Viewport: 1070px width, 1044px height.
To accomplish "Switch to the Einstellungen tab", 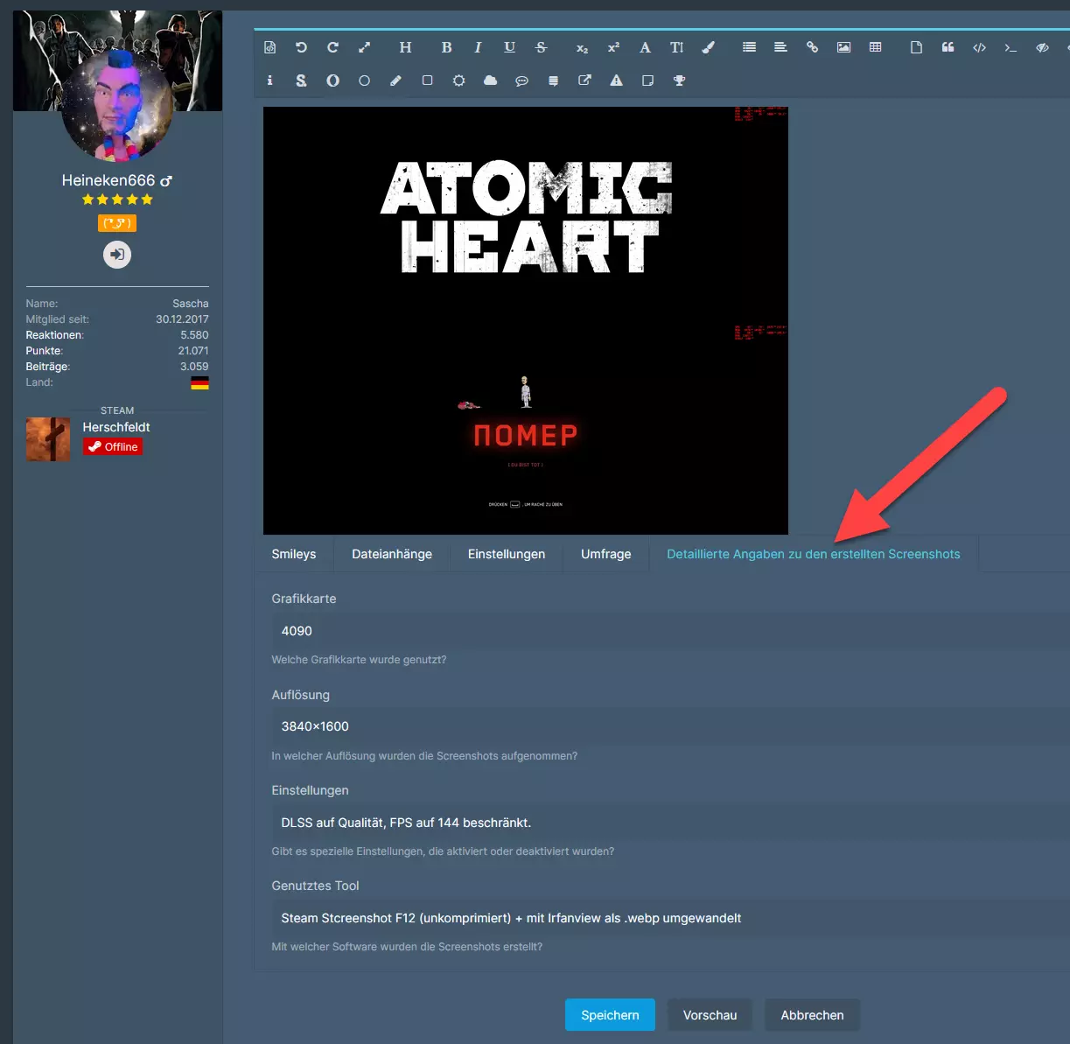I will coord(507,554).
